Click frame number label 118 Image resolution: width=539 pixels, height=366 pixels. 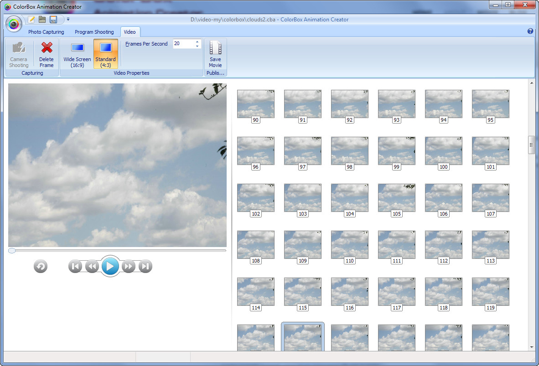[x=443, y=308]
